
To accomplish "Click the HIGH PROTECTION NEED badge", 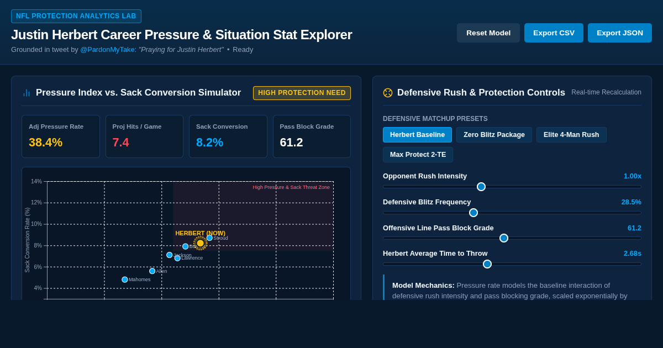I will point(302,93).
